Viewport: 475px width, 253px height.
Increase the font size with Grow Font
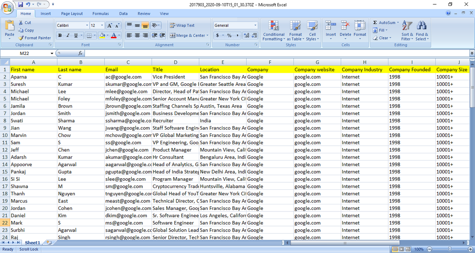(110, 25)
